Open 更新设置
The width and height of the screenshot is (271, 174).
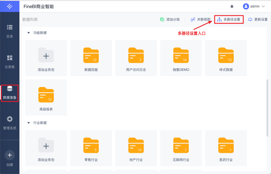tap(258, 19)
